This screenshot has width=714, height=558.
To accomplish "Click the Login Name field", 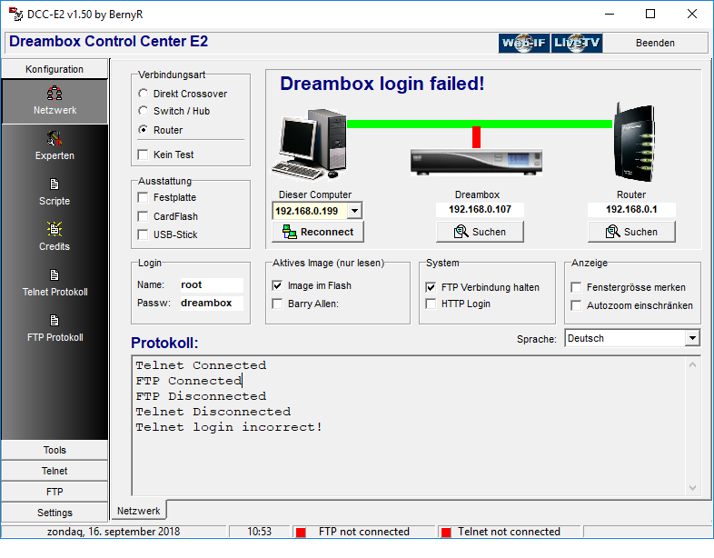I will click(x=212, y=284).
